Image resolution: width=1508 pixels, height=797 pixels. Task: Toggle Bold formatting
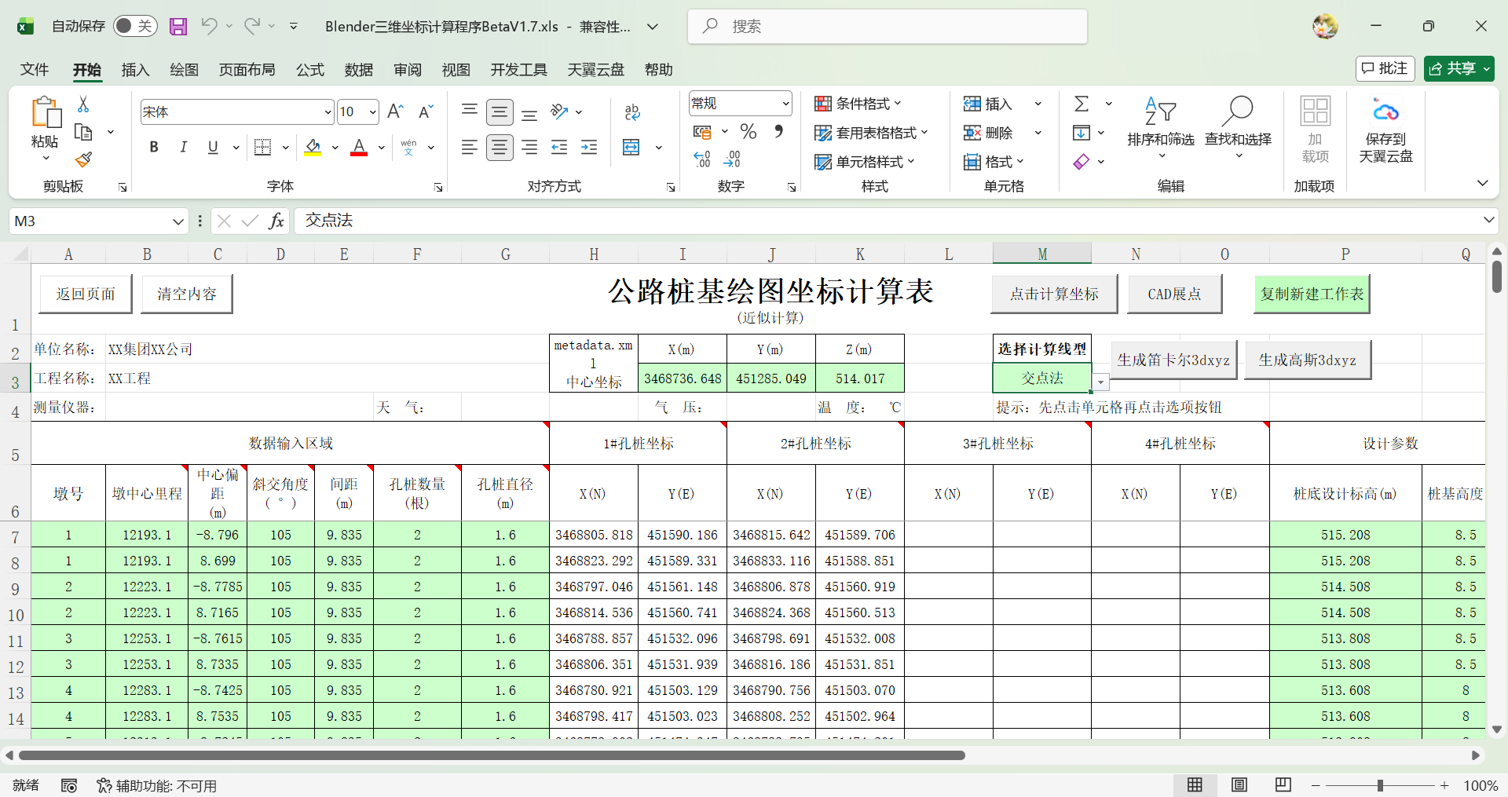[x=154, y=147]
